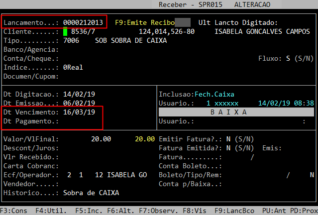Click the Lancamento number field 0000212013
This screenshot has height=215, width=318.
point(83,22)
